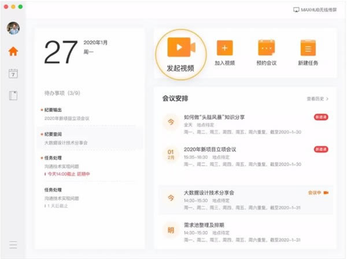Expand history with the 查看历史 chevron
The image size is (347, 259).
tap(327, 99)
